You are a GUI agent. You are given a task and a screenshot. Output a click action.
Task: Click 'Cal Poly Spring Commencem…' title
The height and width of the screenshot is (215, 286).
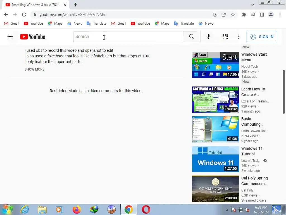[254, 181]
